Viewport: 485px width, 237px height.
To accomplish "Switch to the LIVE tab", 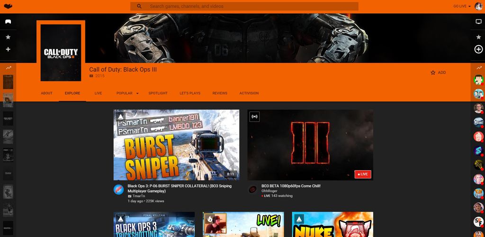I will click(98, 93).
